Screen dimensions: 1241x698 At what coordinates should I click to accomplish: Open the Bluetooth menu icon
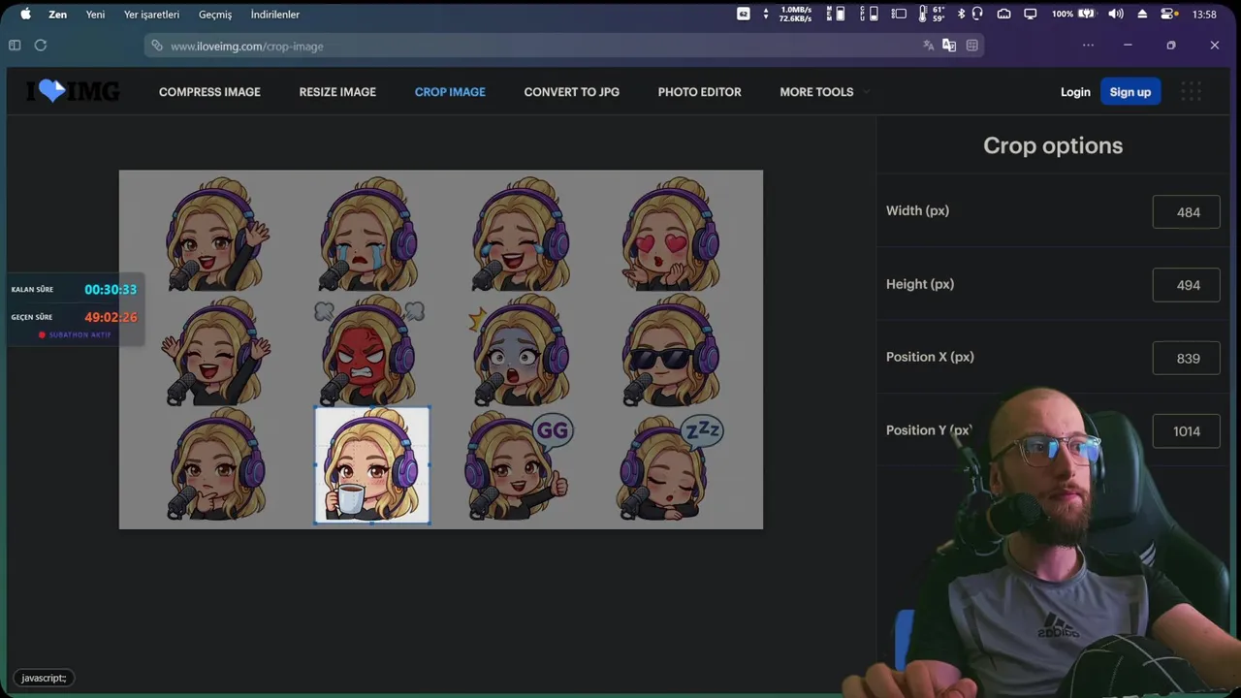coord(962,14)
